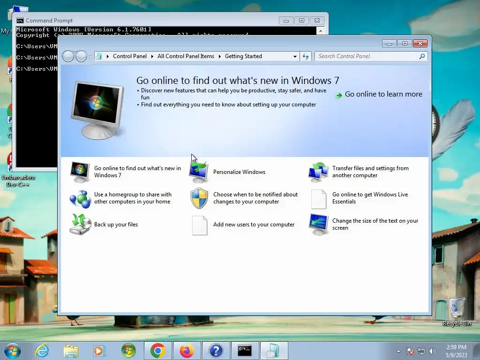Image resolution: width=480 pixels, height=360 pixels.
Task: Click the refresh button next to address bar
Action: (x=306, y=56)
